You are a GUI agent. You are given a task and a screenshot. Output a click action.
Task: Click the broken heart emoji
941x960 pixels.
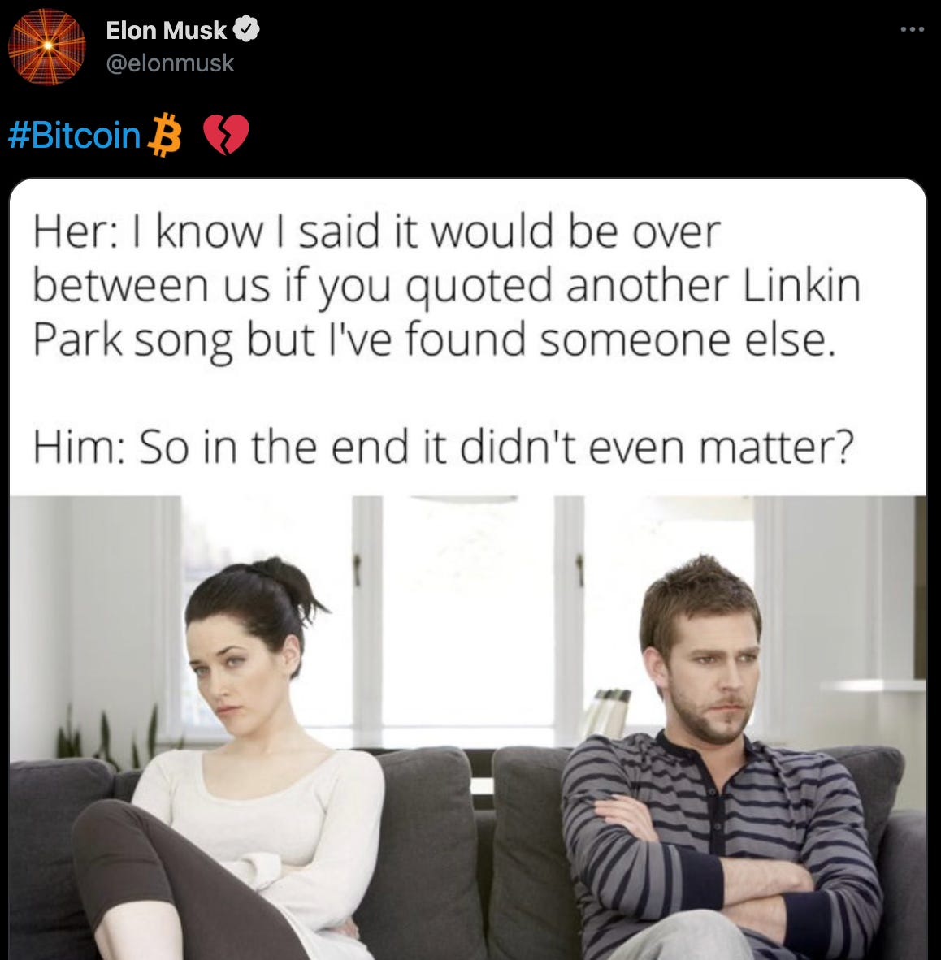pyautogui.click(x=225, y=135)
